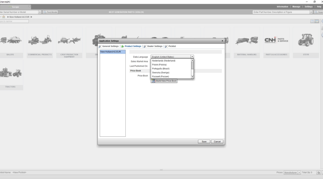Click the Build New Price Book icon
The height and width of the screenshot is (179, 323).
click(x=153, y=81)
